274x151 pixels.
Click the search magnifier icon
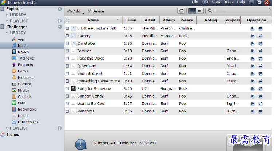pyautogui.click(x=210, y=11)
